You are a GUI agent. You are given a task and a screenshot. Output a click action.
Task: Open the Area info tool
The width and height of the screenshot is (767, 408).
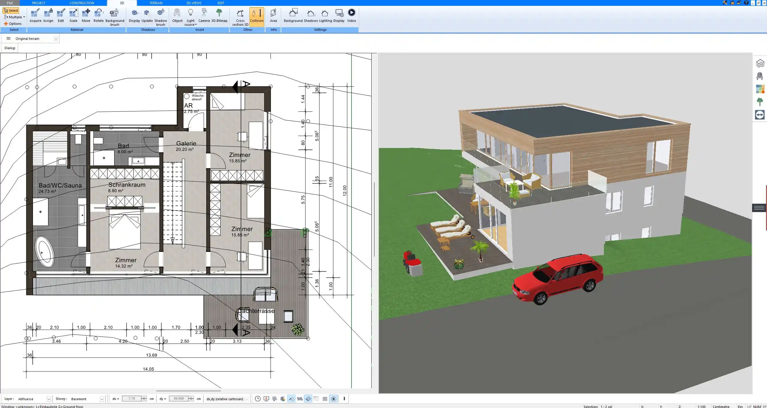coord(273,16)
